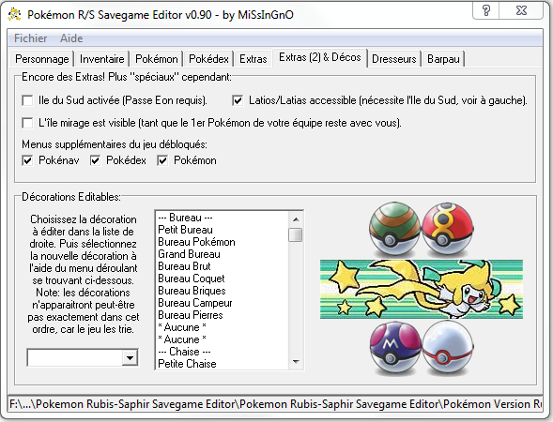Select 'Petite Chaise' in decoration list
The height and width of the screenshot is (422, 553).
[x=222, y=364]
